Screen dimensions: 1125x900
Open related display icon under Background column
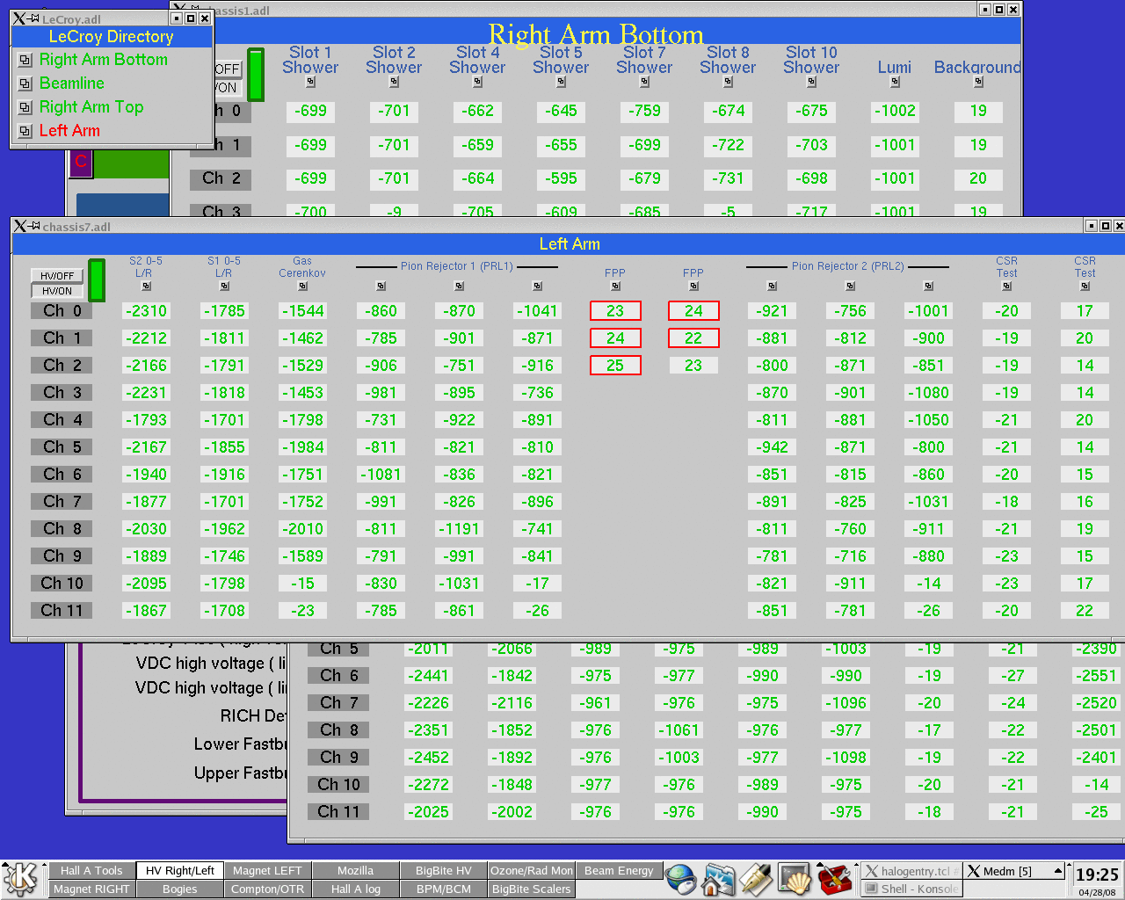978,82
